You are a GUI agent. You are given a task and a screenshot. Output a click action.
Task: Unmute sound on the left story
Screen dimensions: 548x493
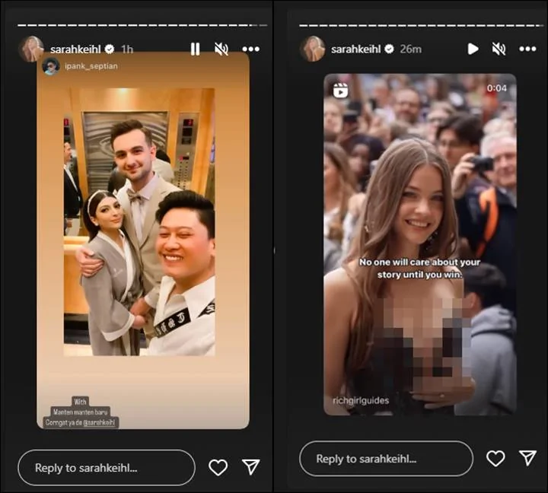221,49
